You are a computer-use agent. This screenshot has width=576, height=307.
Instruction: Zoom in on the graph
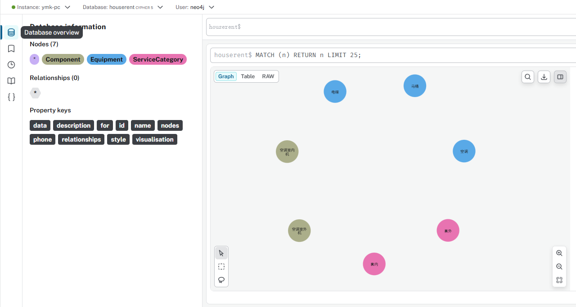(x=559, y=253)
